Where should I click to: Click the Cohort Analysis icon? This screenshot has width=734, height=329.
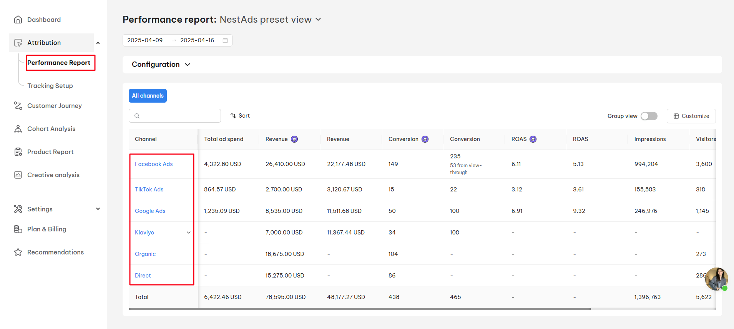[18, 129]
